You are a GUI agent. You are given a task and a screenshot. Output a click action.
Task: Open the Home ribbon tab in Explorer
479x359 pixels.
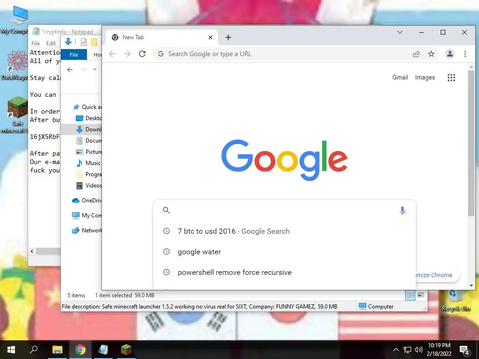(x=97, y=55)
